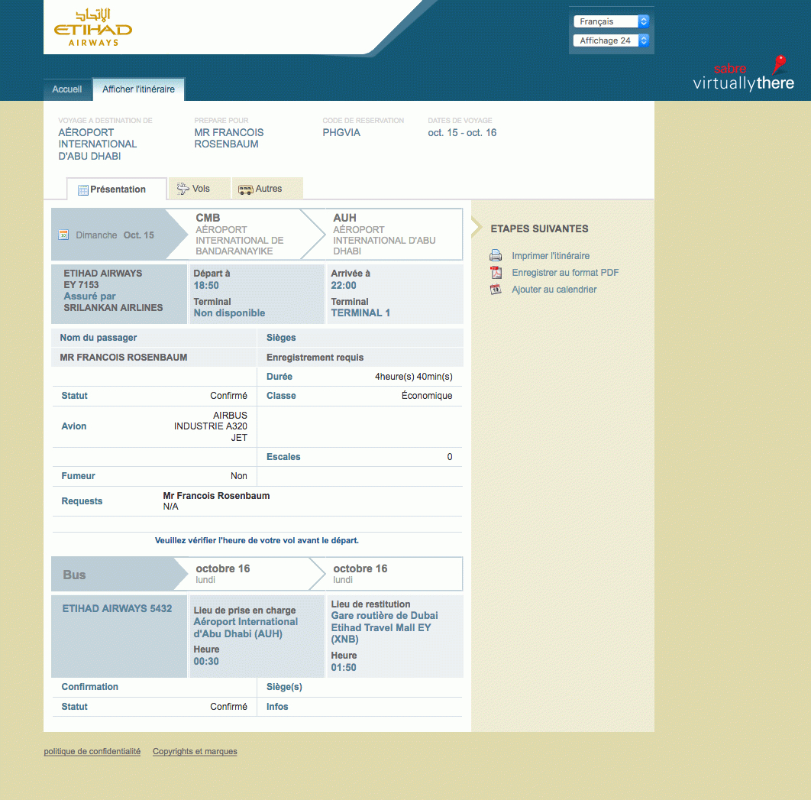811x800 pixels.
Task: Open the Présentation tab
Action: 117,189
